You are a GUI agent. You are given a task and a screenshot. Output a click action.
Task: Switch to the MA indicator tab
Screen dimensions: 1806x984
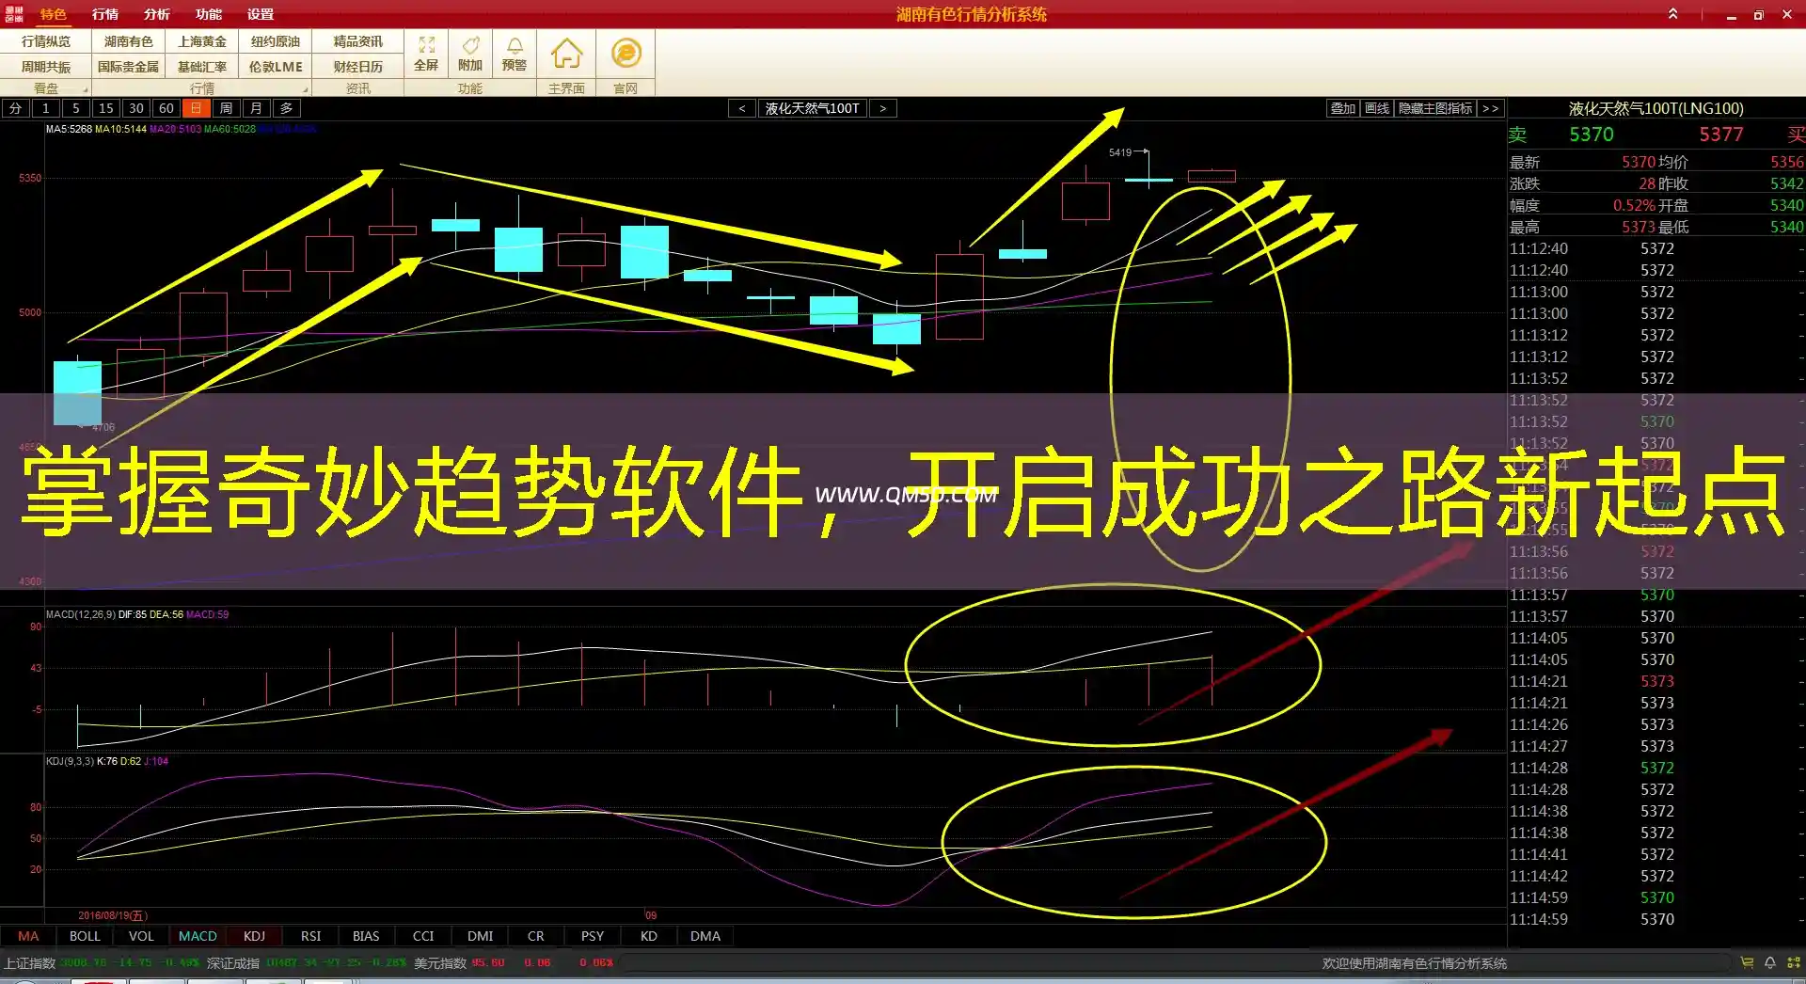tap(28, 936)
